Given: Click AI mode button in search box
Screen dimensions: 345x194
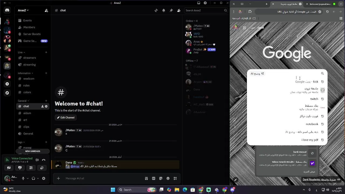Looking at the screenshot, I should (x=257, y=74).
